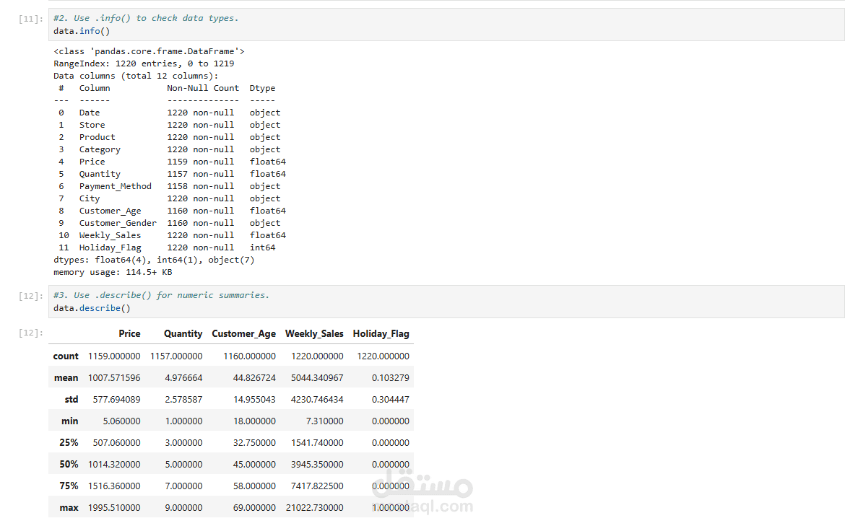845x526 pixels.
Task: Click the Payment_Method row in info output
Action: 116,186
